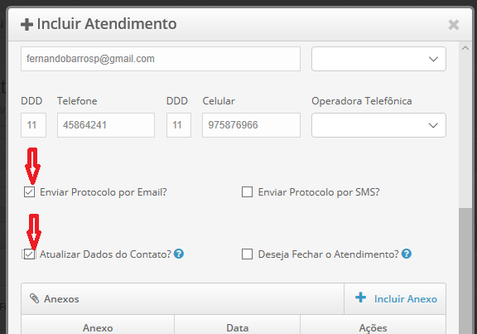
Task: Click the help icon beside Atualizar Dados do Contato
Action: [179, 254]
